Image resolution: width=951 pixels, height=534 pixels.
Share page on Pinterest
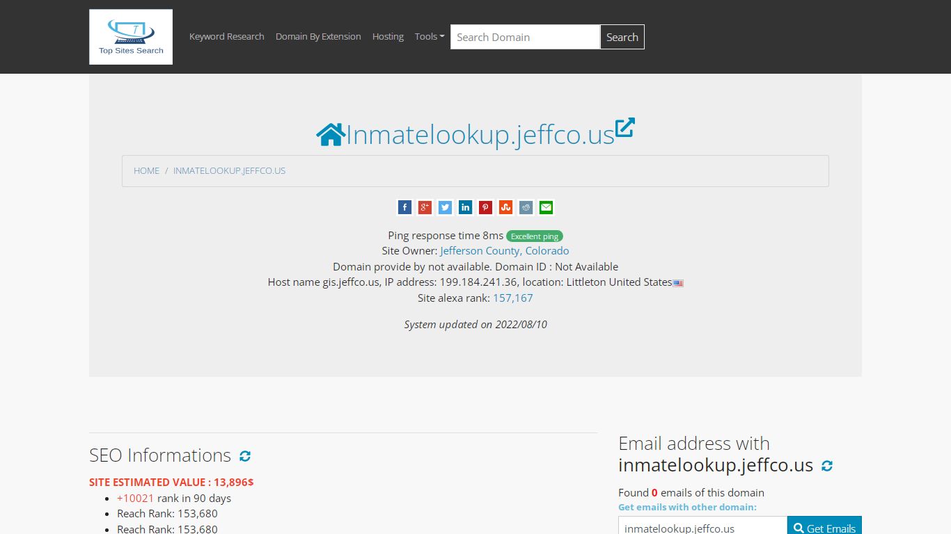(x=486, y=207)
